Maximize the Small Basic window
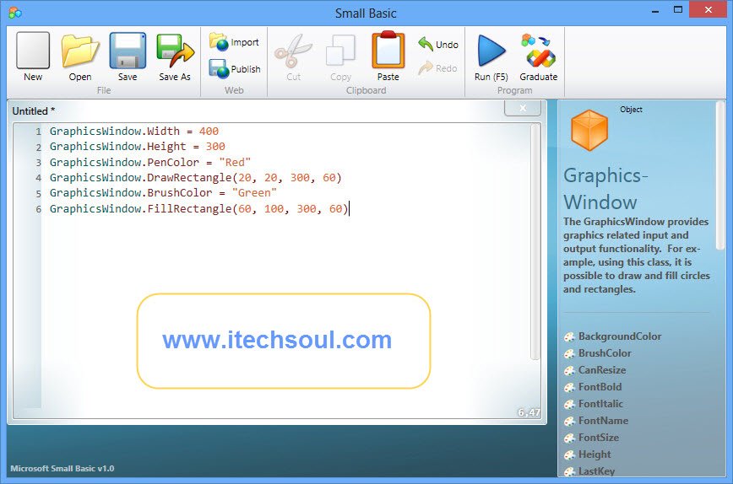This screenshot has height=484, width=733. pos(678,10)
